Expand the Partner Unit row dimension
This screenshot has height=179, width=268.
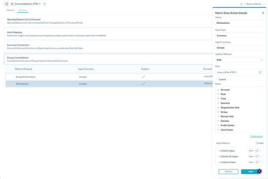pyautogui.click(x=218, y=116)
